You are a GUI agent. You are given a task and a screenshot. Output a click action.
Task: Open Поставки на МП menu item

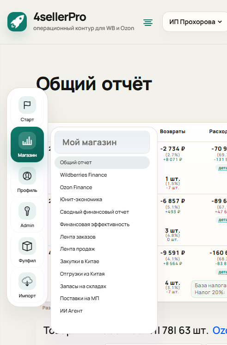(102, 299)
